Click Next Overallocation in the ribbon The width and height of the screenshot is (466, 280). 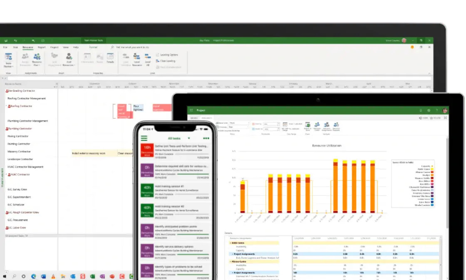coord(169,67)
